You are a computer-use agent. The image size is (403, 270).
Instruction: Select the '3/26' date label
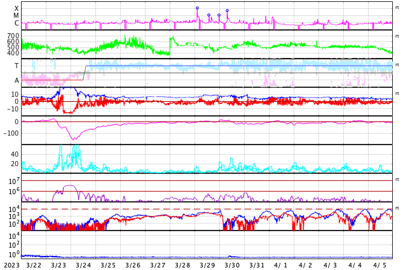(133, 266)
